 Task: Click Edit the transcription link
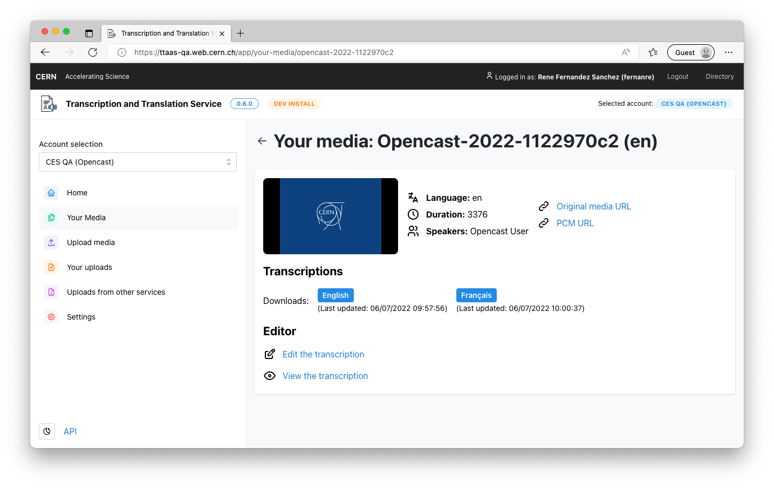point(323,354)
